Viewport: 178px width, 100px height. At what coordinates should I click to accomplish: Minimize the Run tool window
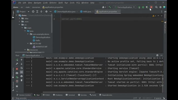[161, 55]
